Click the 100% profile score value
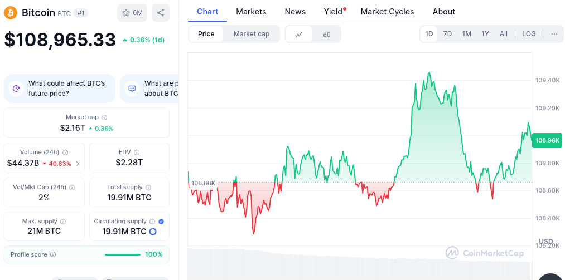Screen dimensions: 565x280 [x=154, y=254]
